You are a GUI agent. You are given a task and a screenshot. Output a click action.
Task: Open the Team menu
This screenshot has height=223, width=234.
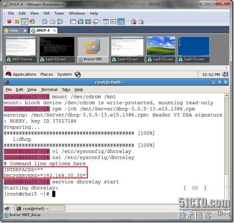(59, 13)
